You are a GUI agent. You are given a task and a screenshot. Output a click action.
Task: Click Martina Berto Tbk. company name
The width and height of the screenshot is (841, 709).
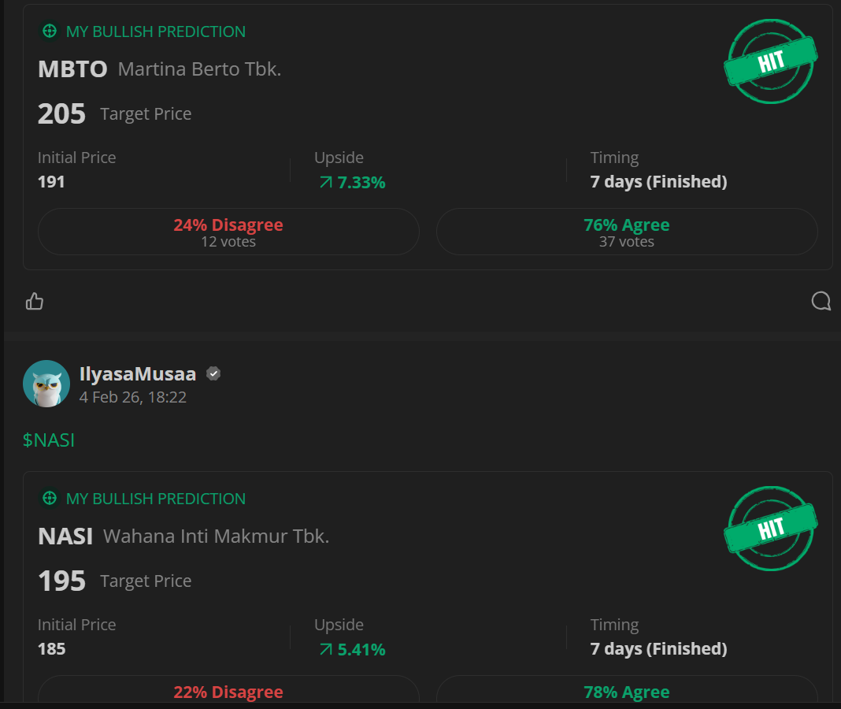coord(199,69)
